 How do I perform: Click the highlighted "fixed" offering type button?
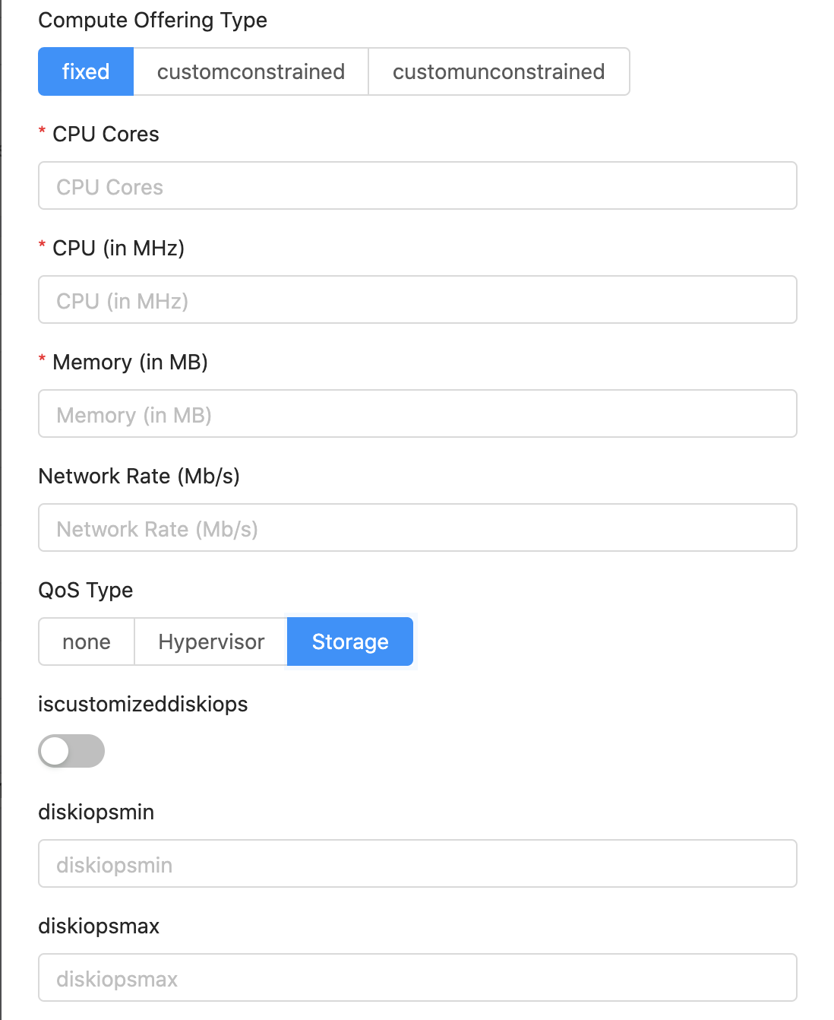86,71
